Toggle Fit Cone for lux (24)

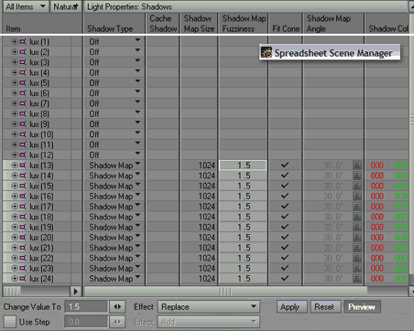click(x=285, y=278)
